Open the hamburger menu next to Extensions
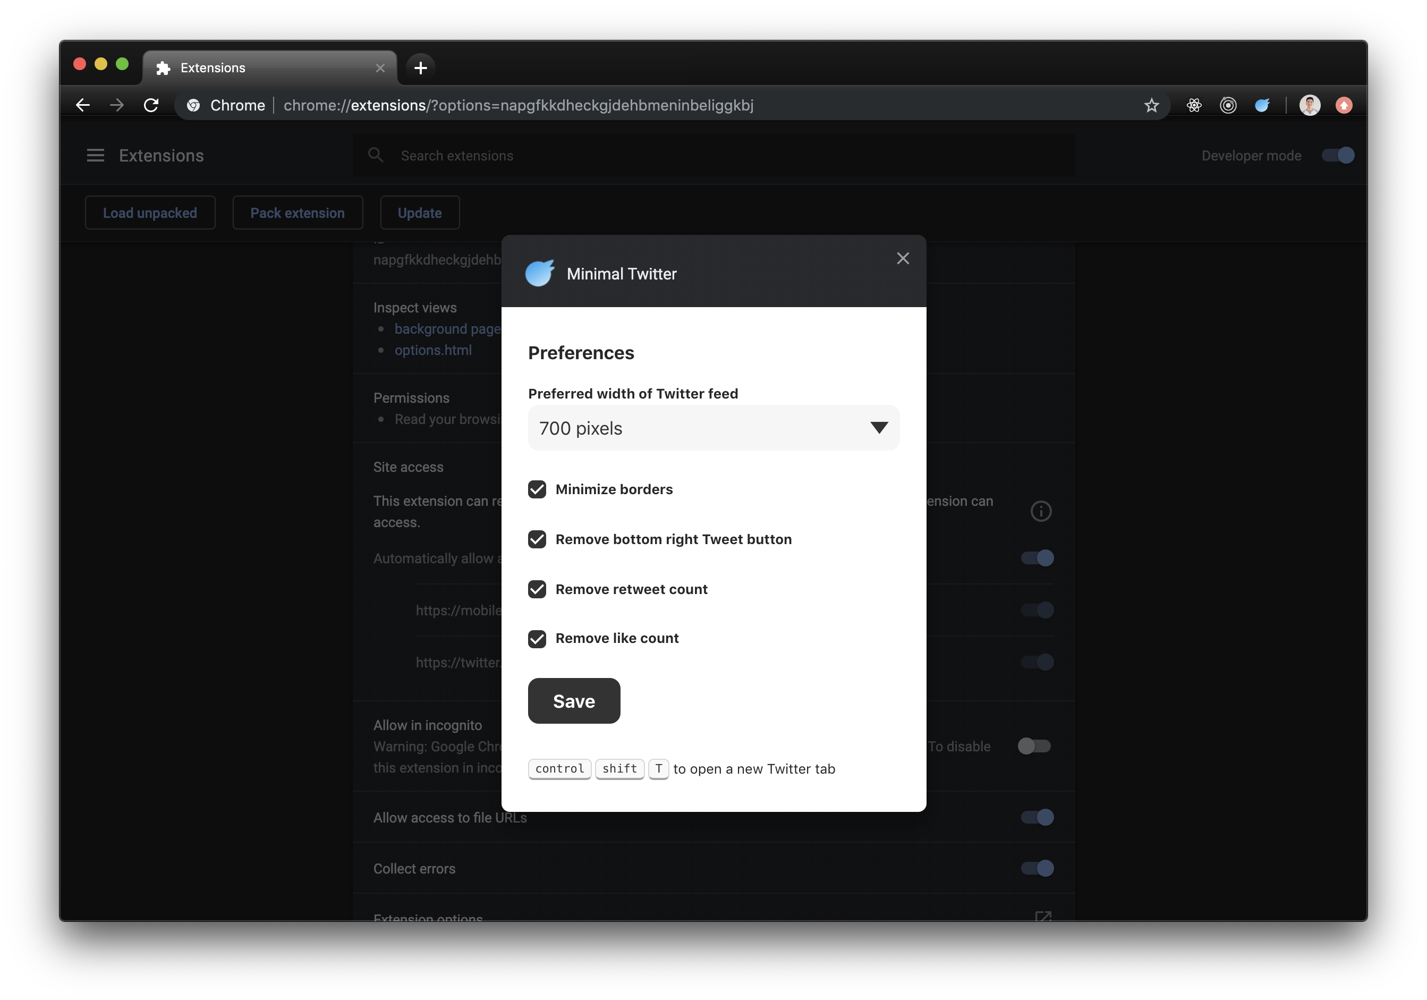1427x1000 pixels. click(x=95, y=155)
